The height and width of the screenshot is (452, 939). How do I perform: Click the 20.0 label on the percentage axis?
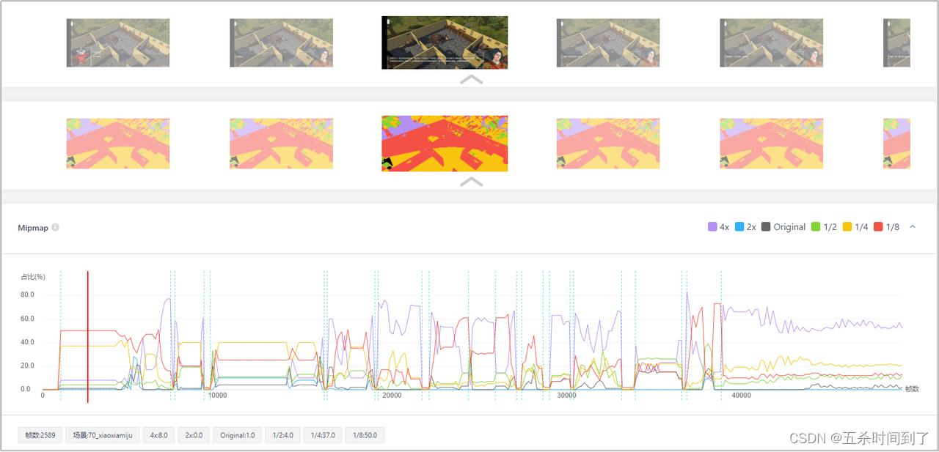pyautogui.click(x=27, y=366)
